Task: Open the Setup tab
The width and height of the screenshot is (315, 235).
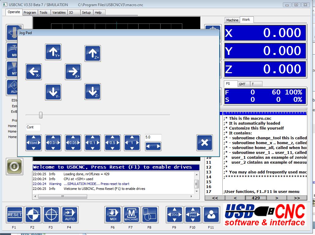Action: pyautogui.click(x=86, y=12)
